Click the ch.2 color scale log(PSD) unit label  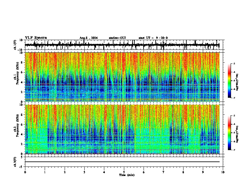[x=237, y=134]
